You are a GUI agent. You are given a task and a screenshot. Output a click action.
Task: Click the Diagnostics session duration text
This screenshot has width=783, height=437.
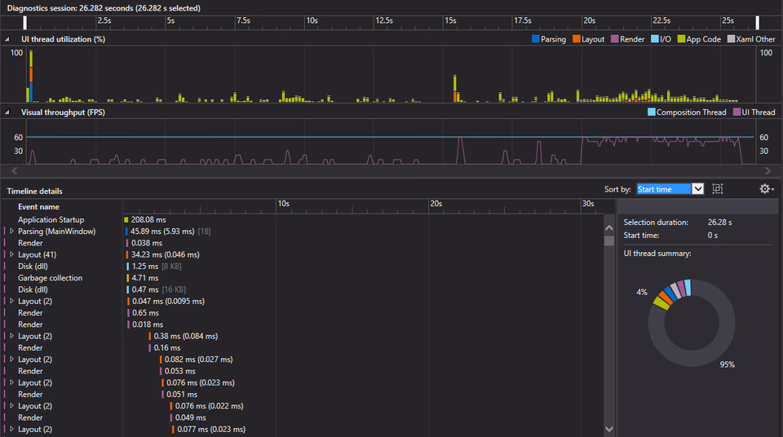[104, 8]
